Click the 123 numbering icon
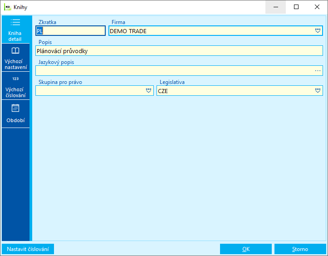Image resolution: width=328 pixels, height=256 pixels. coord(15,79)
